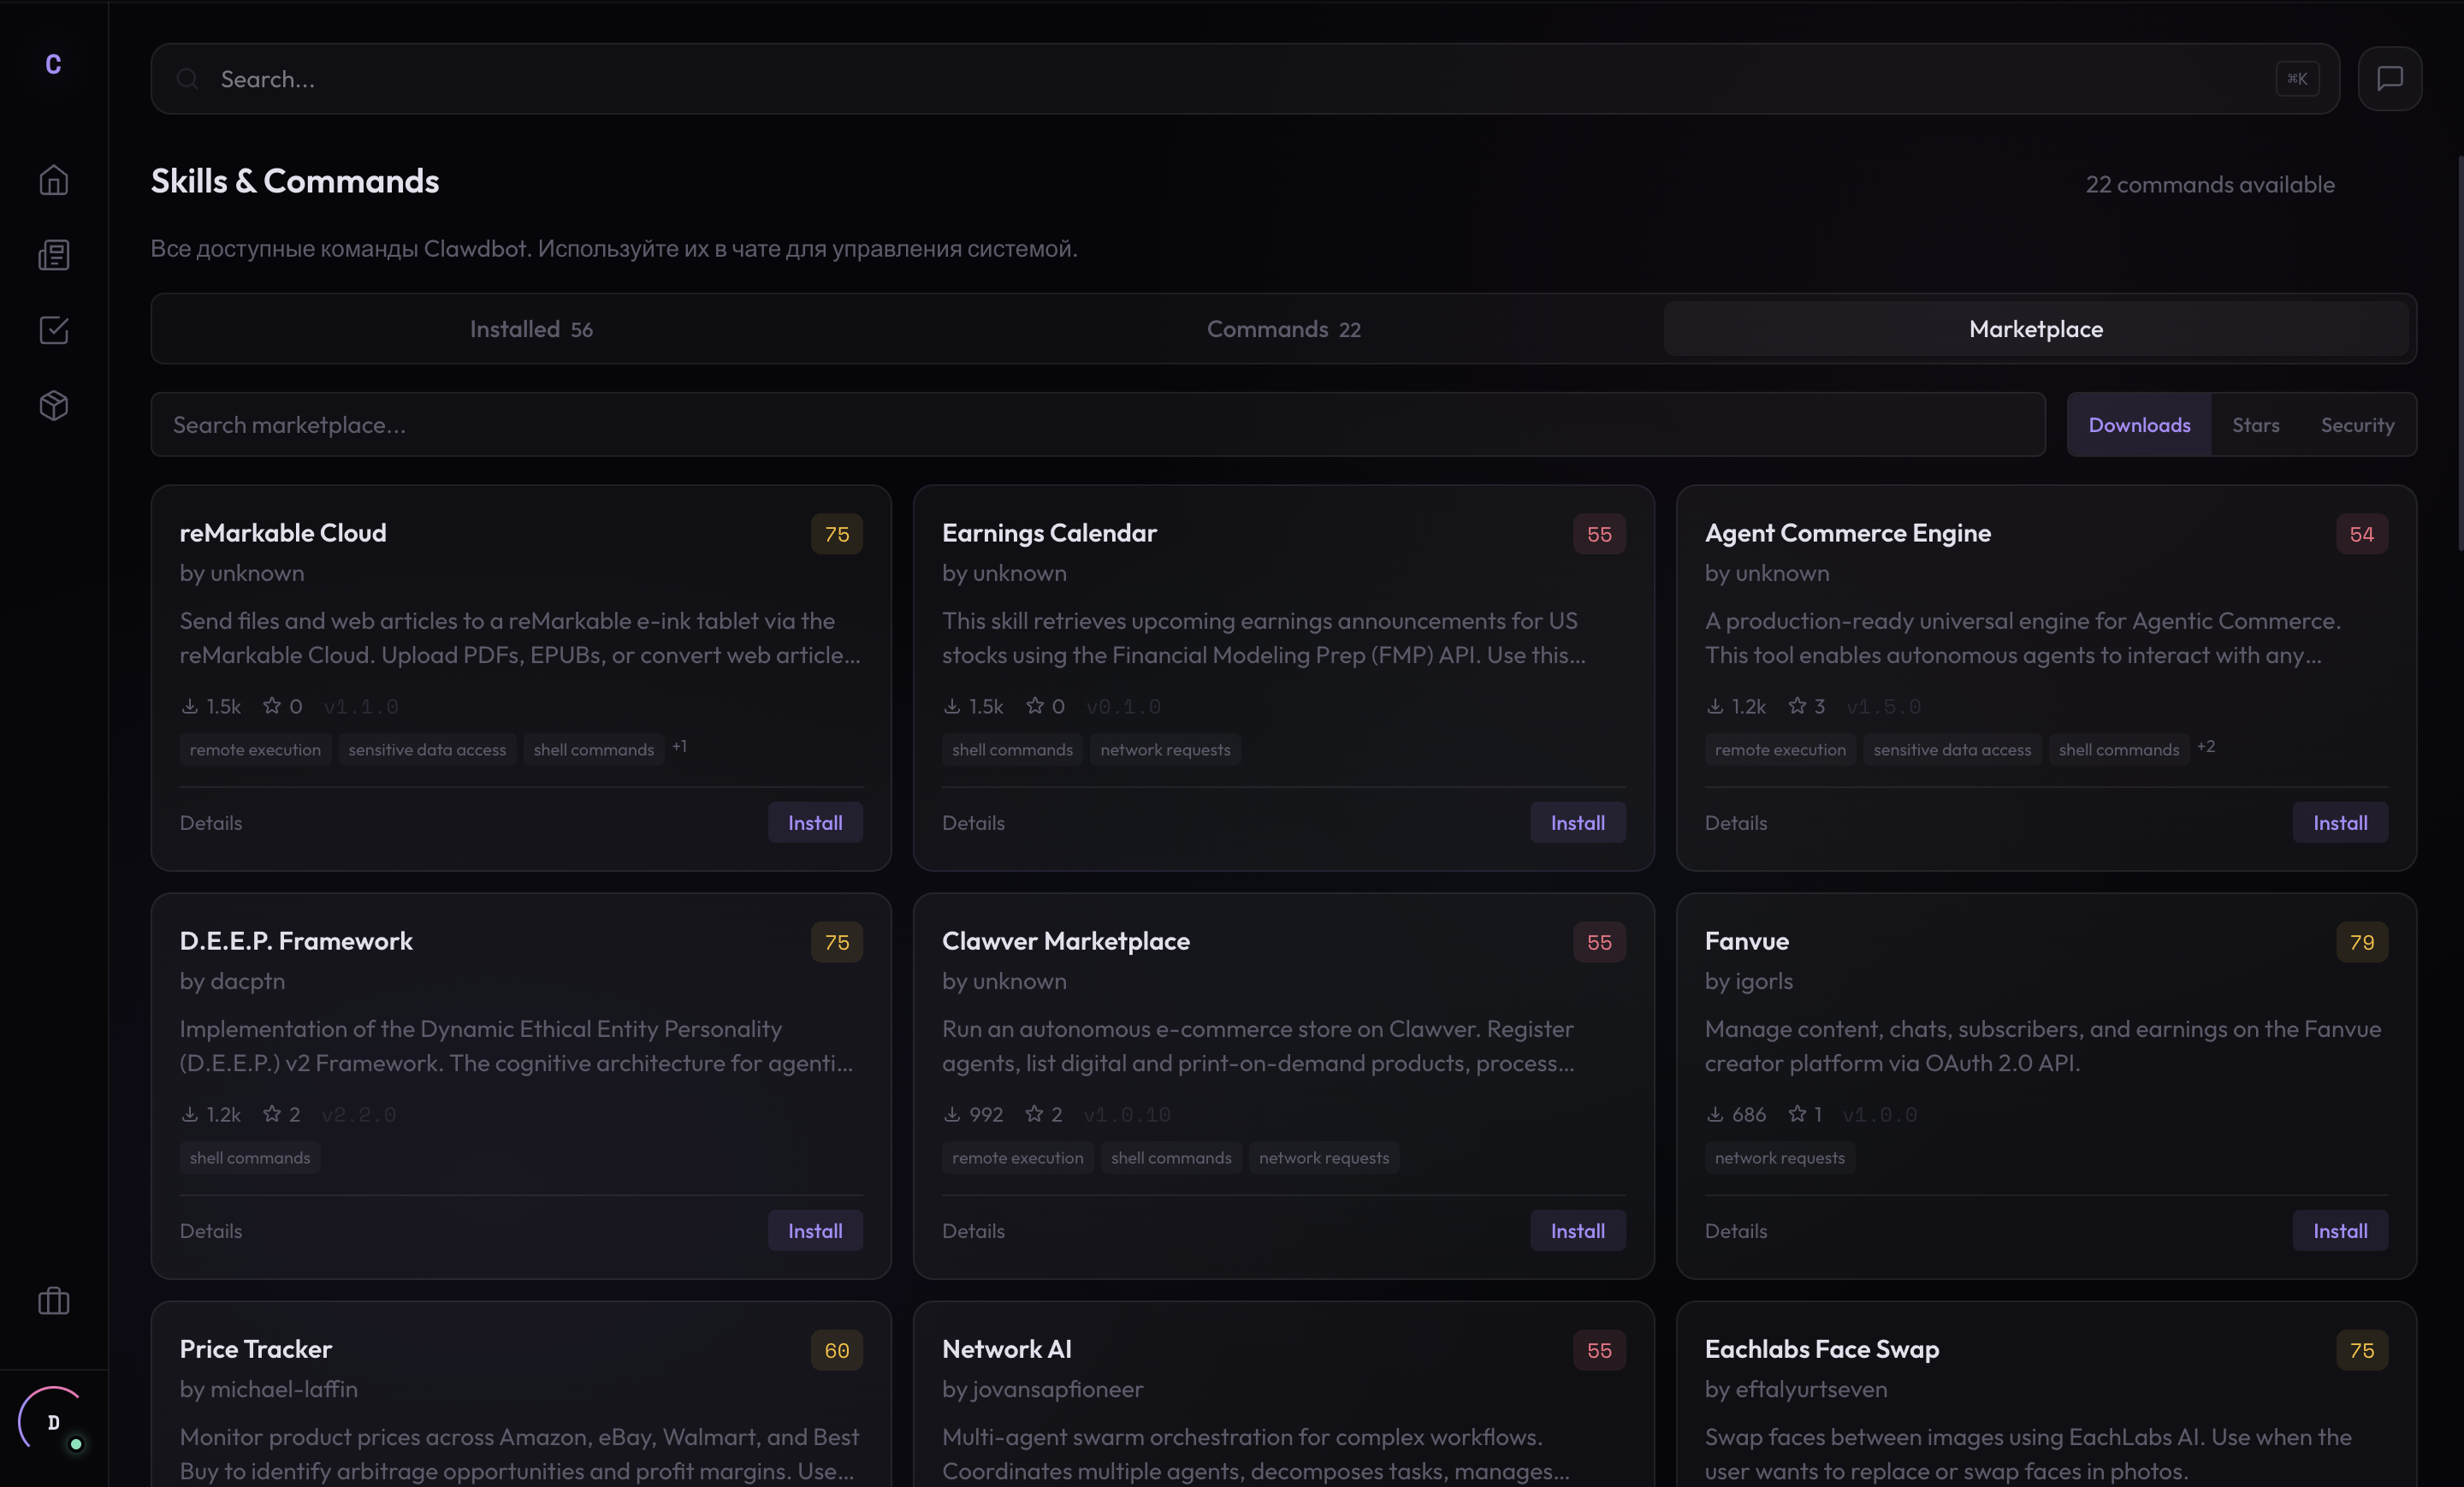Click reMarkable Cloud security score 75
Screen dimensions: 2464x1487
point(837,534)
